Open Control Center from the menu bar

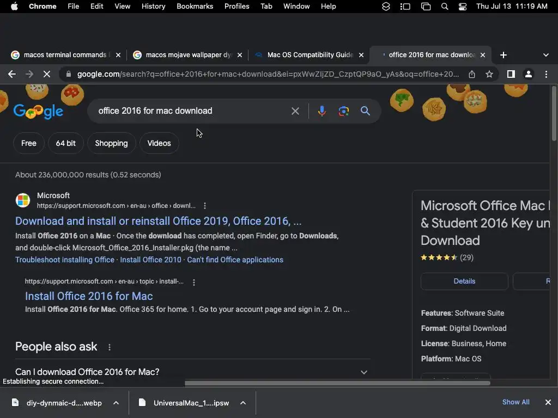coord(462,7)
